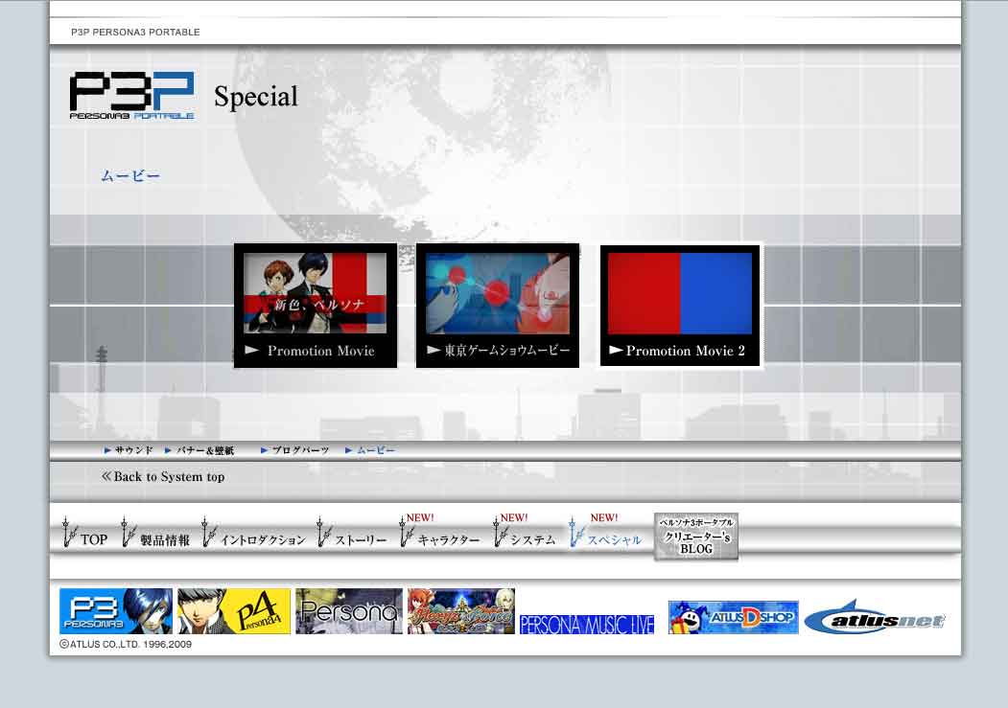Click the atlusnet logo banner
Viewport: 1008px width, 708px height.
[875, 618]
